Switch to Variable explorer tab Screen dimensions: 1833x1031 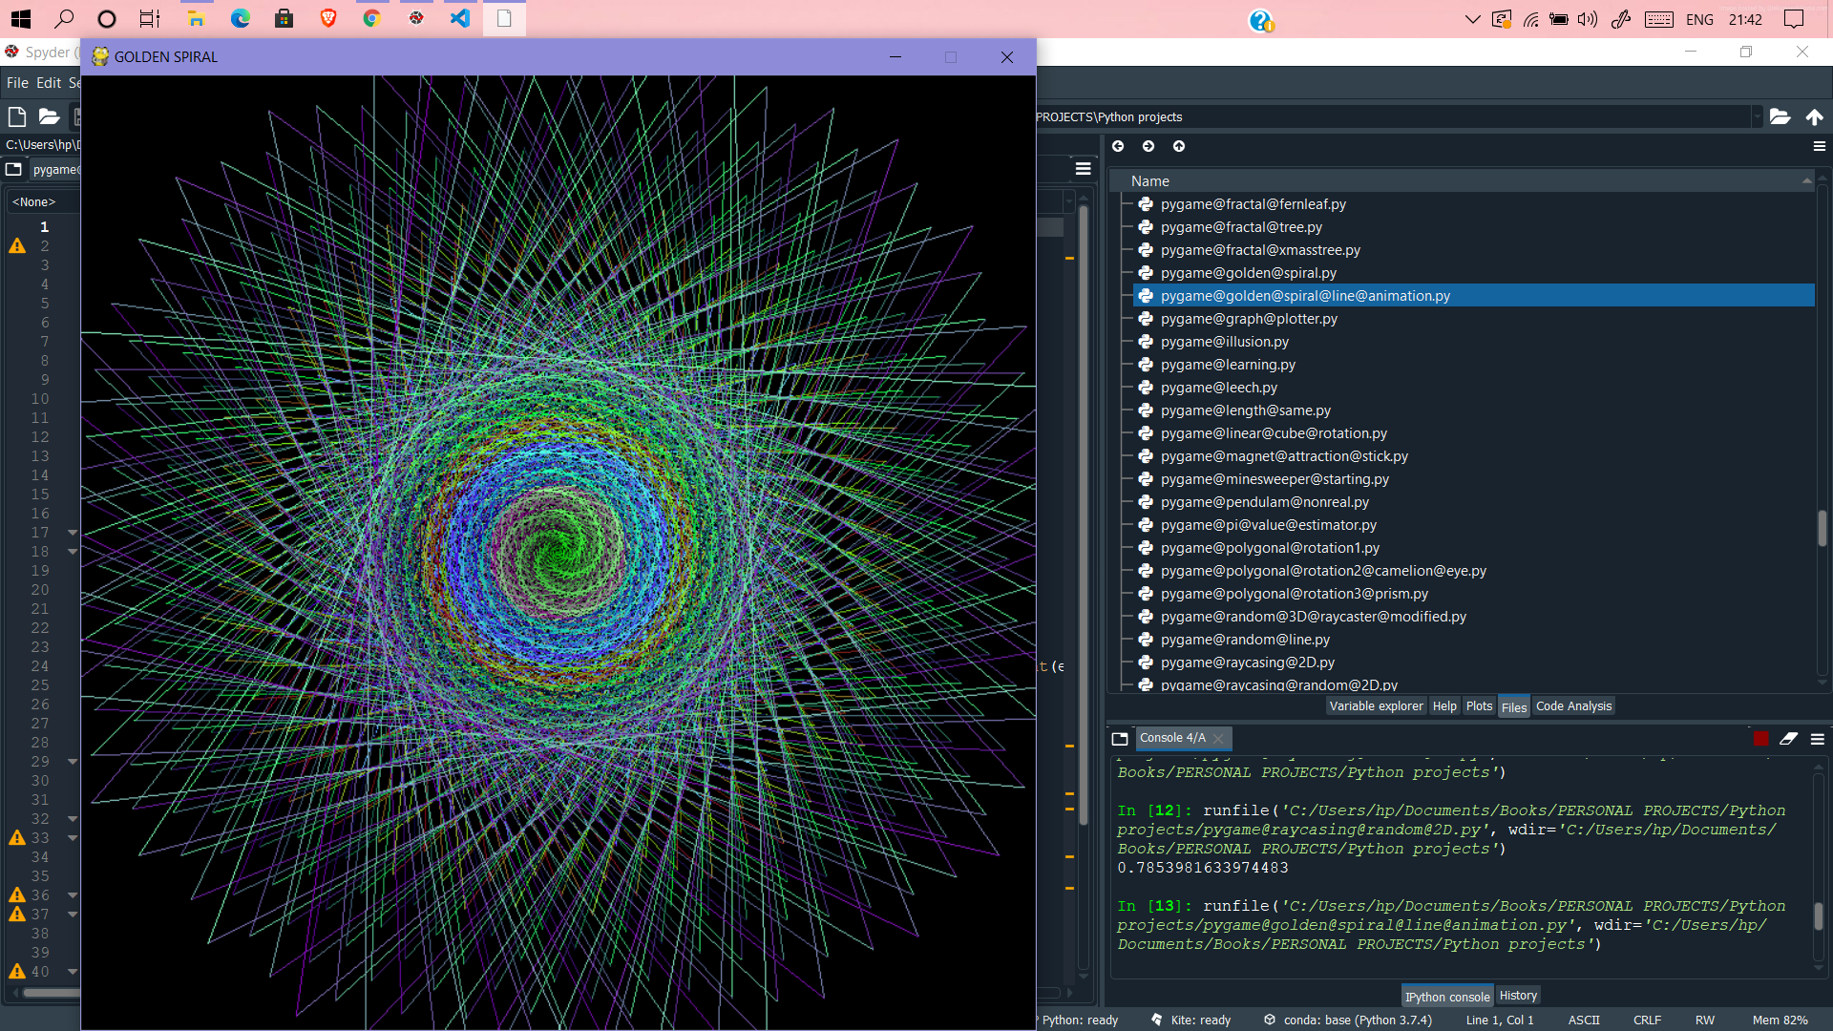(x=1376, y=706)
